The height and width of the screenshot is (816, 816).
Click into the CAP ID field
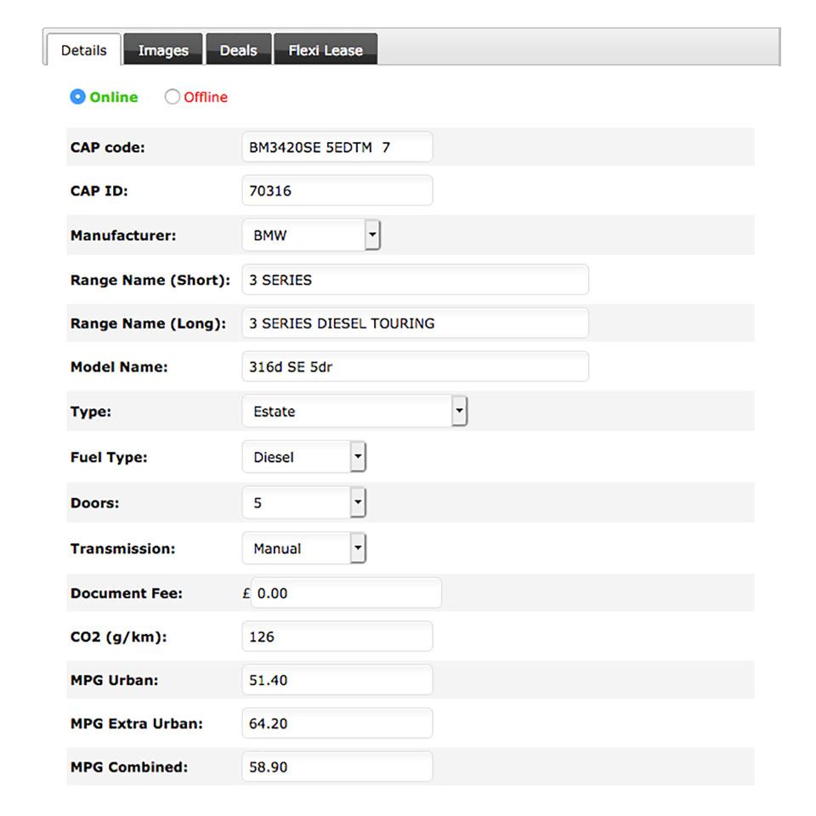point(337,190)
